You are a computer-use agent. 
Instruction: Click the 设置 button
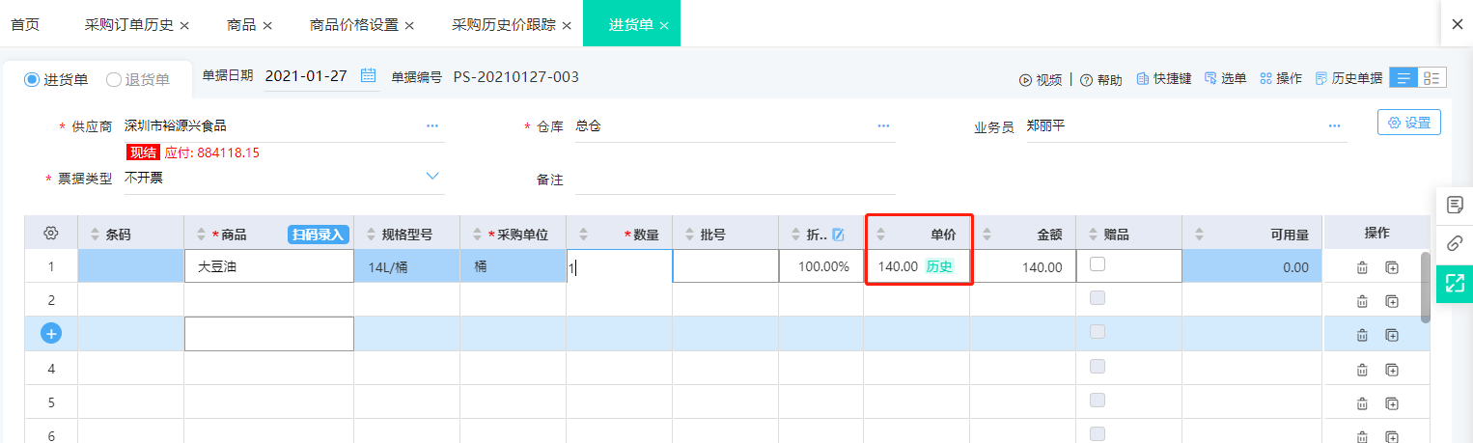point(1408,123)
